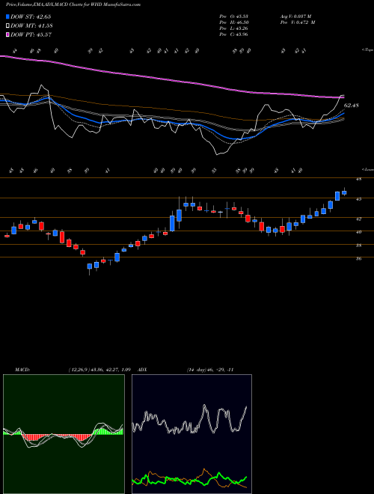This screenshot has height=494, width=374.
Task: Click the 'Pre L: 45.26' low value
Action: click(233, 28)
